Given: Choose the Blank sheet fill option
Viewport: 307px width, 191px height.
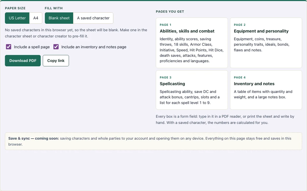Looking at the screenshot, I should coord(59,18).
